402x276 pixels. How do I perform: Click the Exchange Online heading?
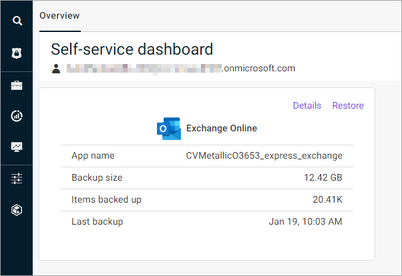click(222, 128)
